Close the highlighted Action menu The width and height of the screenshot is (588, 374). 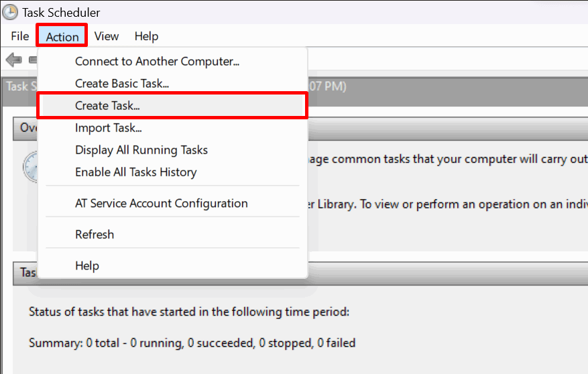62,36
